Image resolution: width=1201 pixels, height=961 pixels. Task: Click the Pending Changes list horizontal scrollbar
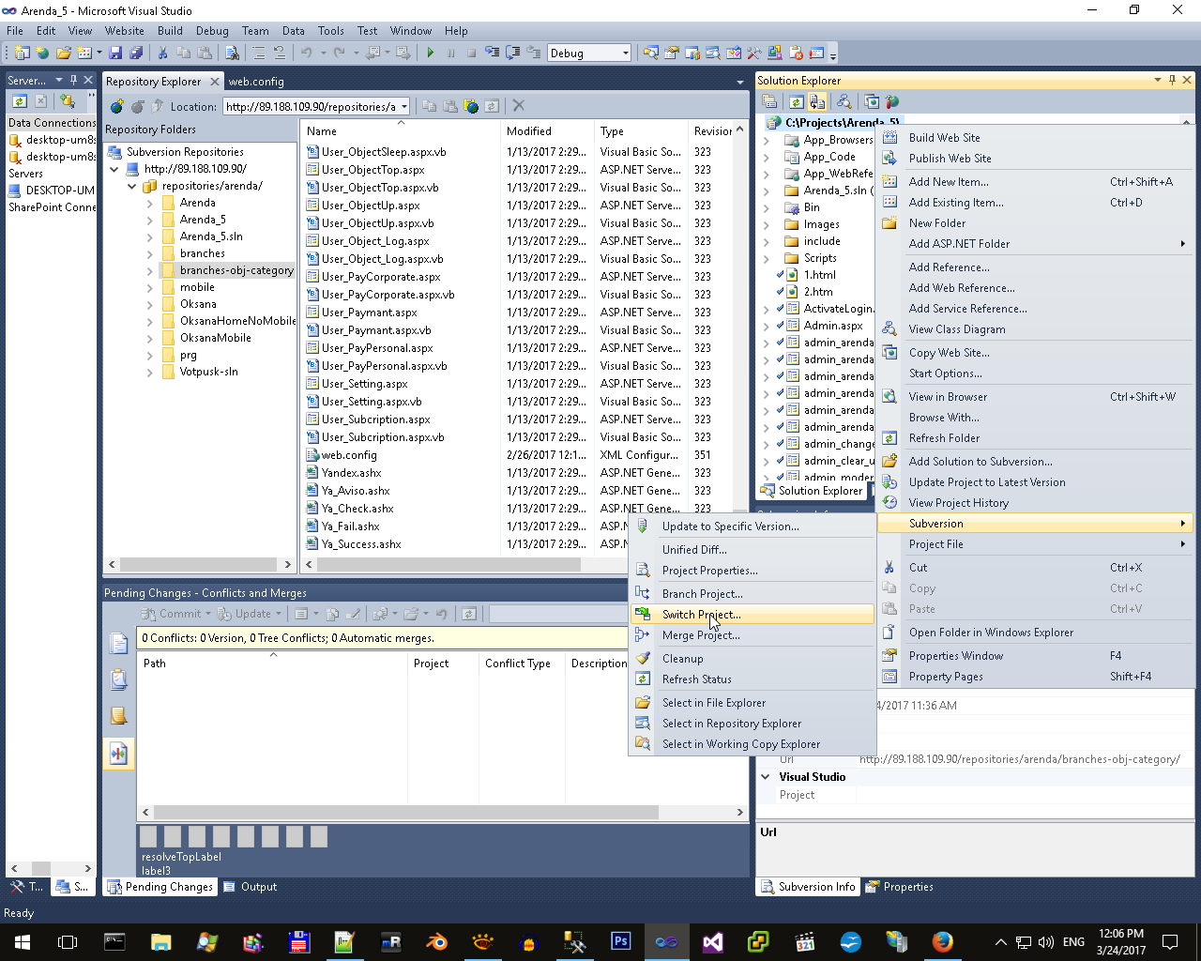[x=441, y=812]
